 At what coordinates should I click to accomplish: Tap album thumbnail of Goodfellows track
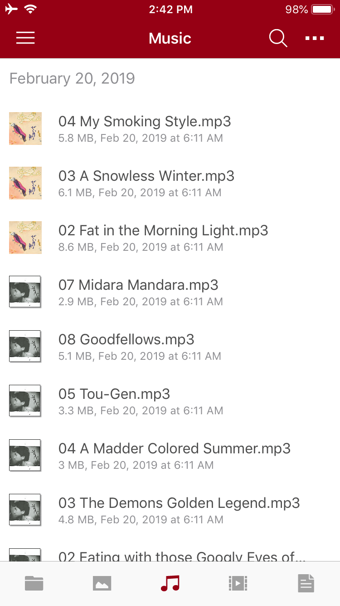[25, 347]
